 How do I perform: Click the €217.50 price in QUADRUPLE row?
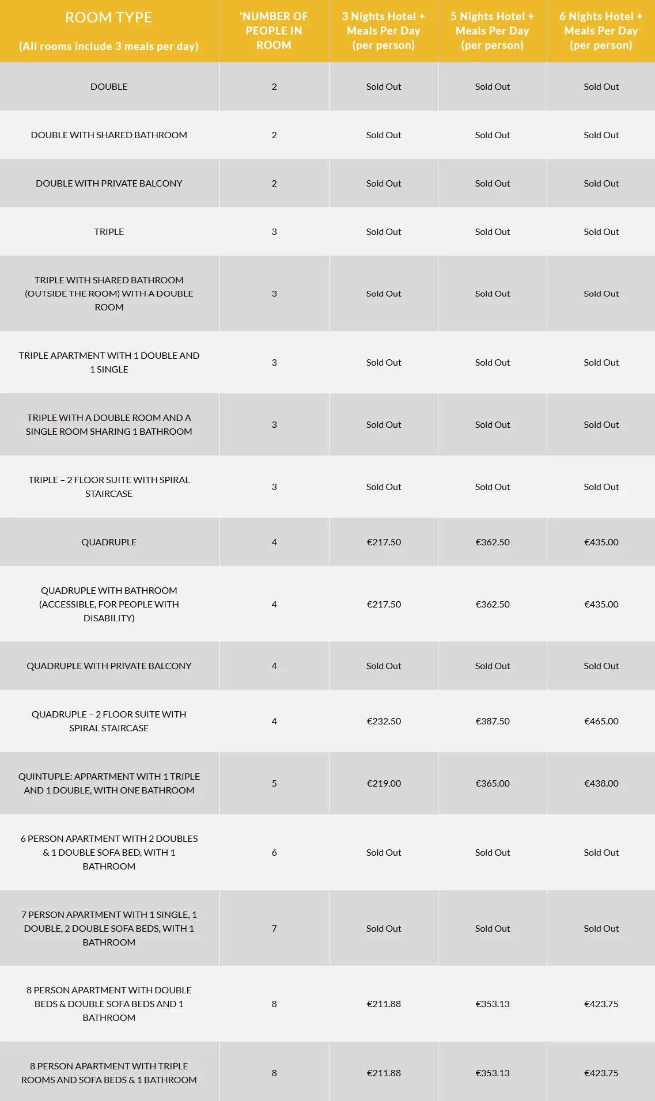[384, 542]
